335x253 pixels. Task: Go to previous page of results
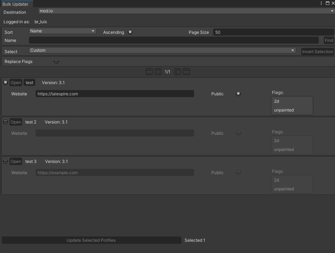coord(158,72)
